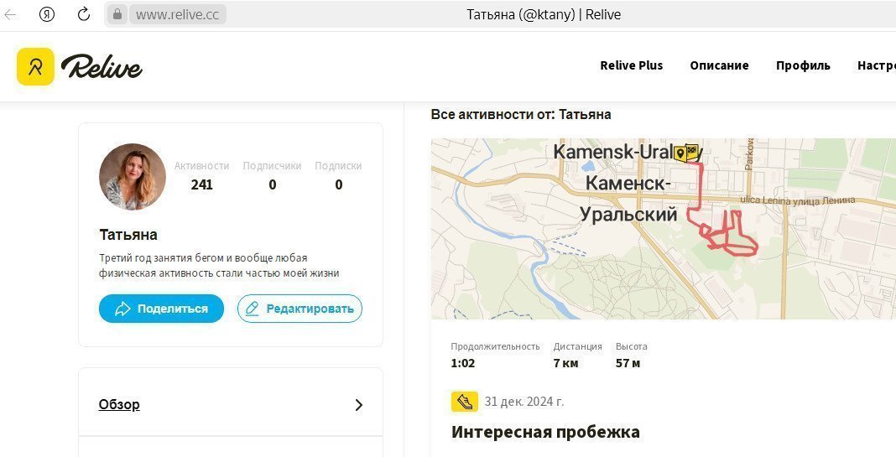Open the Описание menu item
The height and width of the screenshot is (457, 896).
(x=719, y=65)
